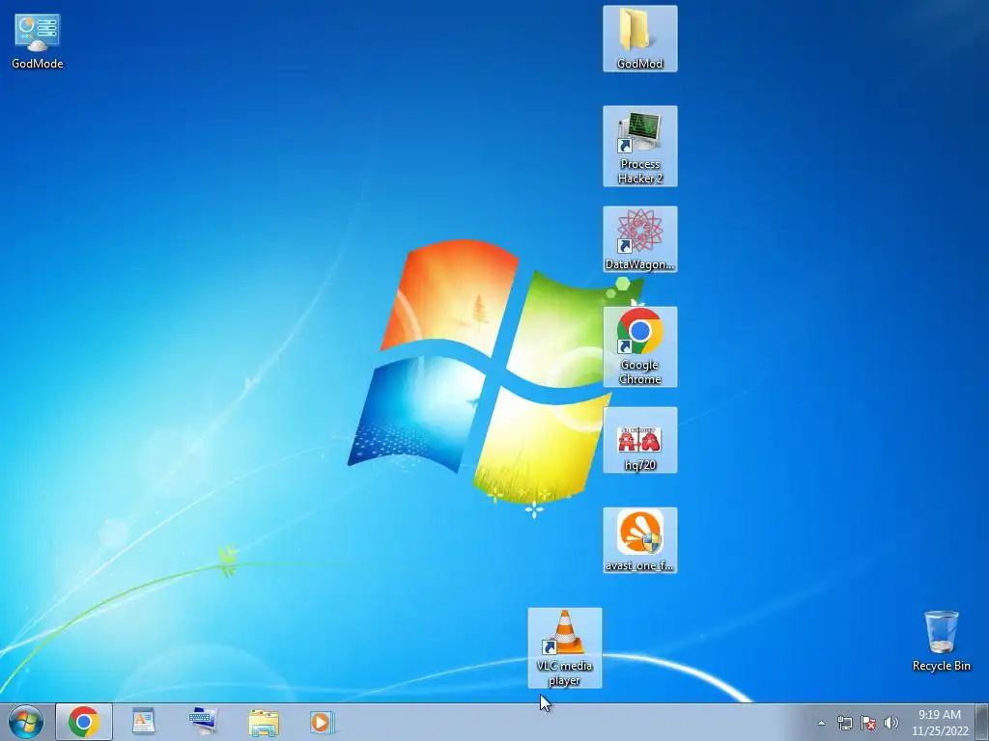989x741 pixels.
Task: Click the "Google Chrome" label text
Action: coord(640,371)
